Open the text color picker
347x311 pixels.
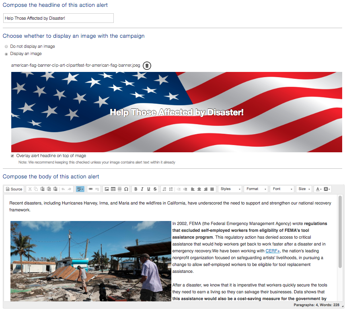319,189
